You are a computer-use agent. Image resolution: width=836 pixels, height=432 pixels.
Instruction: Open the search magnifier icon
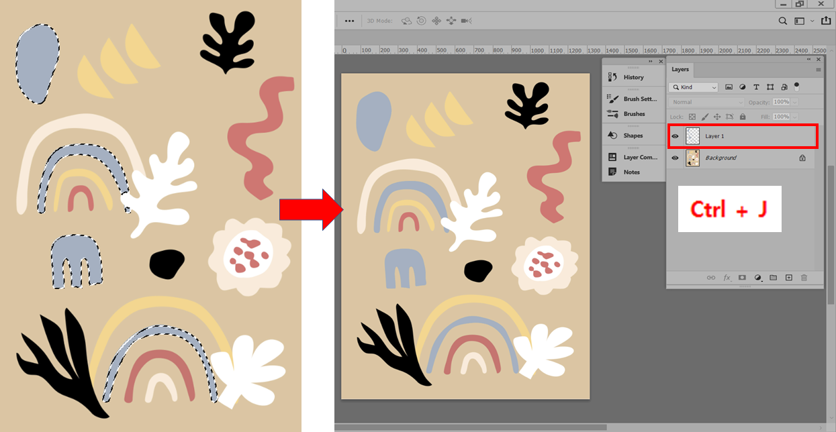click(x=783, y=21)
